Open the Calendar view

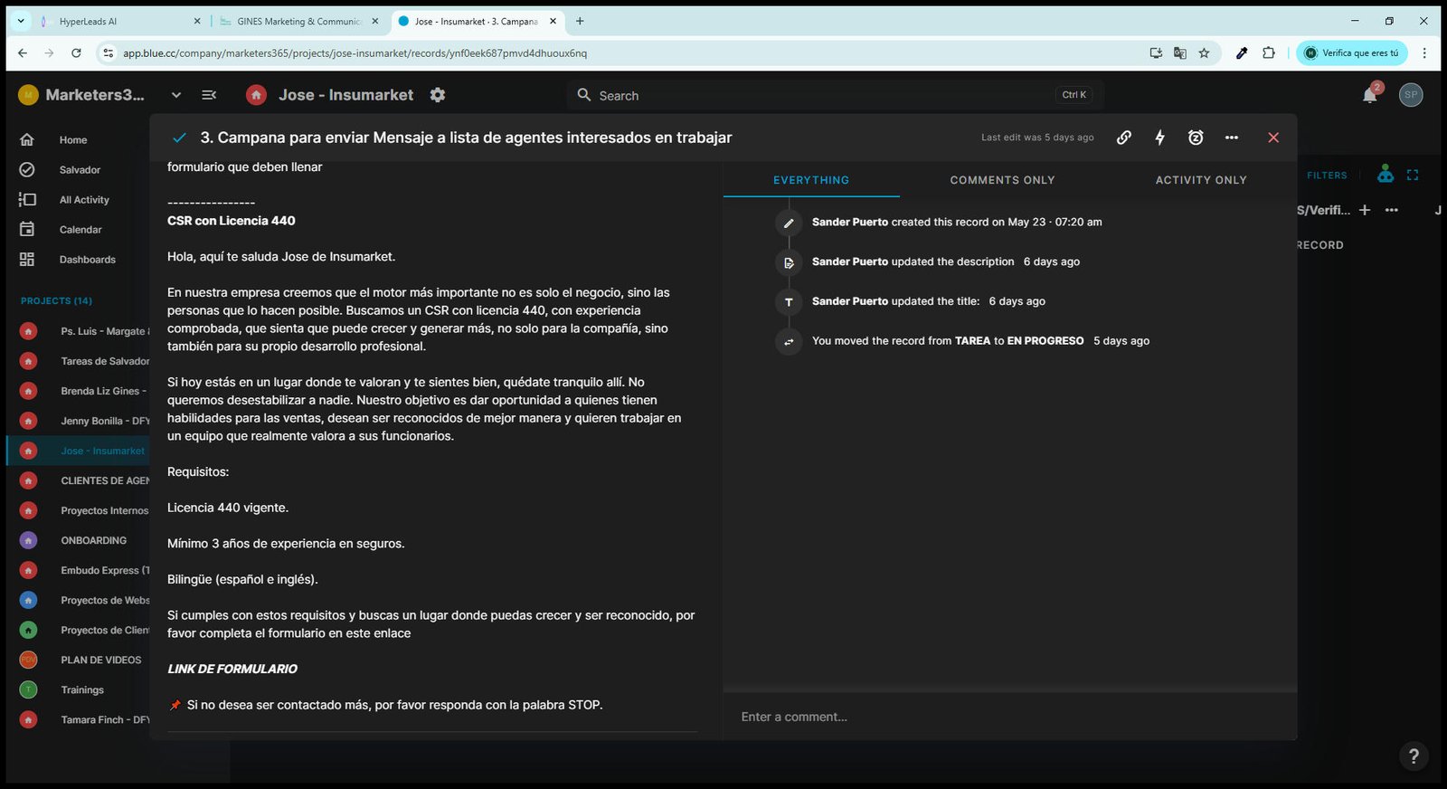coord(80,230)
